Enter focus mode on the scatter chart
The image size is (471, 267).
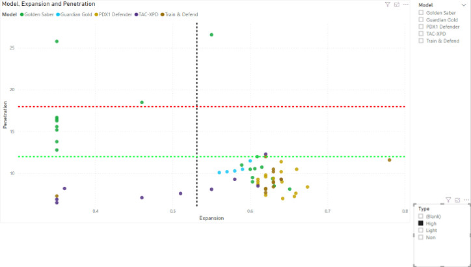point(396,4)
